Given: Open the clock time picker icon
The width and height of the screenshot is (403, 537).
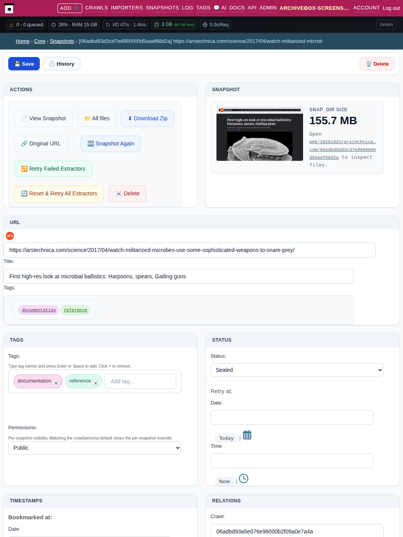Looking at the screenshot, I should [244, 478].
